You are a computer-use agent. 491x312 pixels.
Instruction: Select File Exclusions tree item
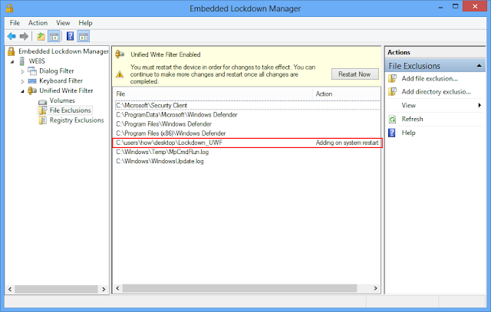(70, 110)
